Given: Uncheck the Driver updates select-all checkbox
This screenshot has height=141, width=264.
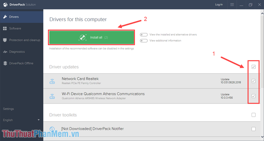Looking at the screenshot, I should click(253, 67).
